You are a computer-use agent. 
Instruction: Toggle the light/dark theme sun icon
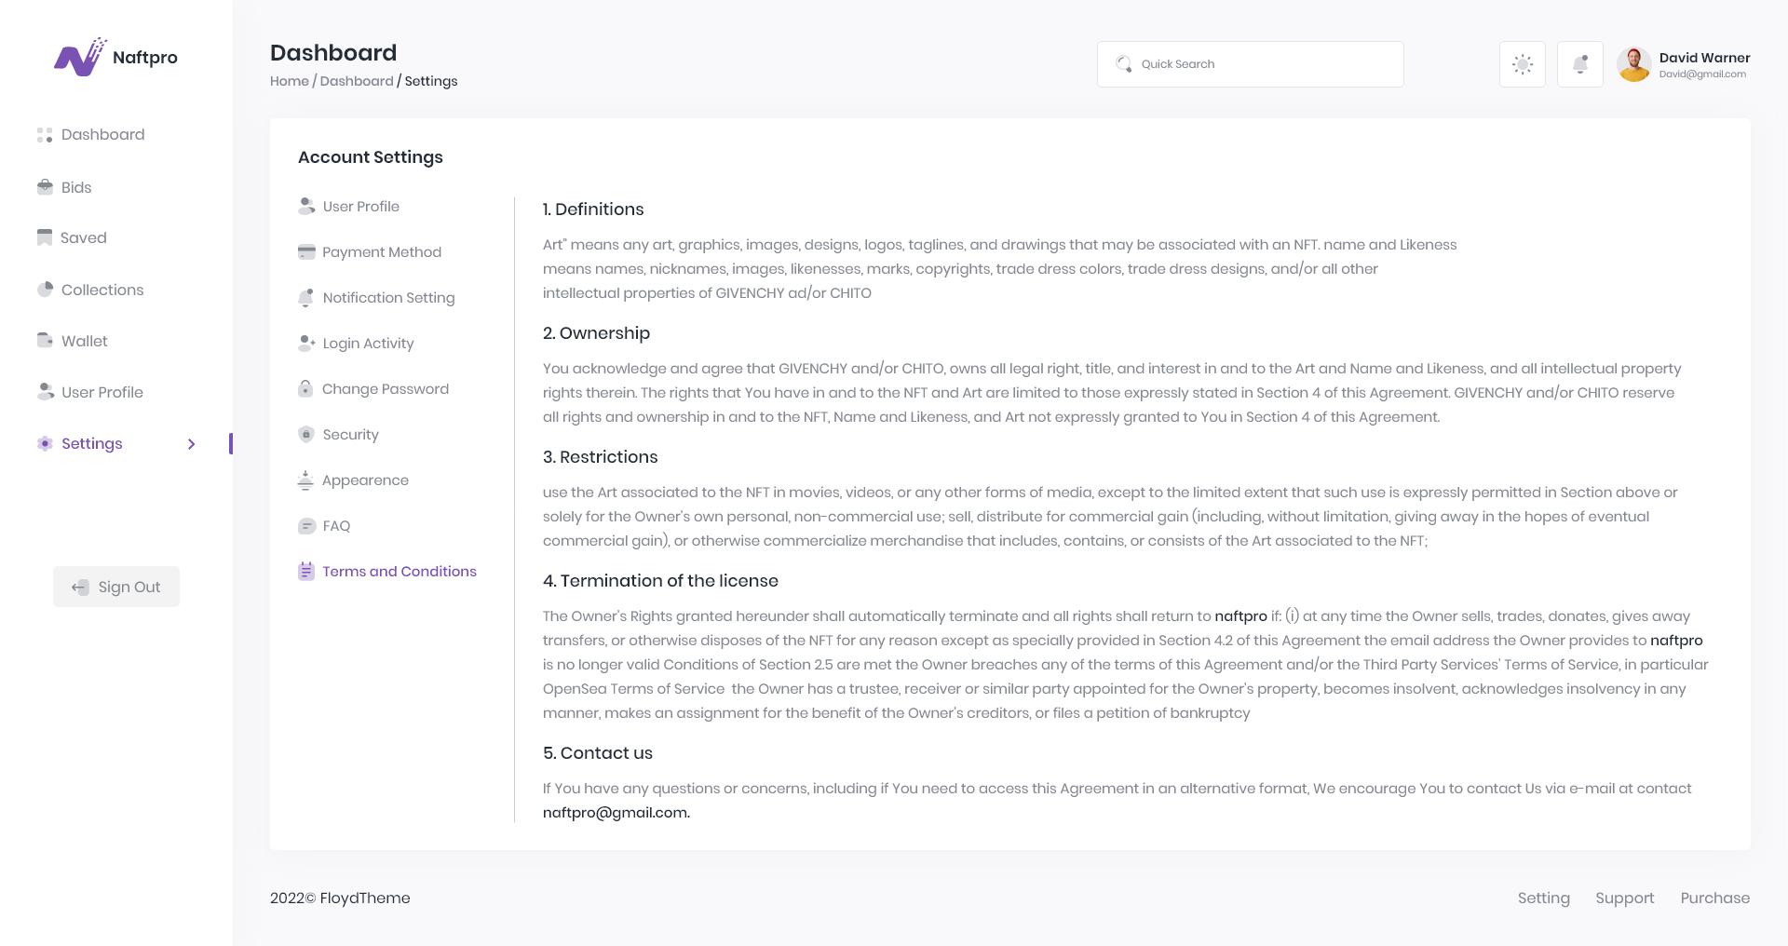point(1523,64)
